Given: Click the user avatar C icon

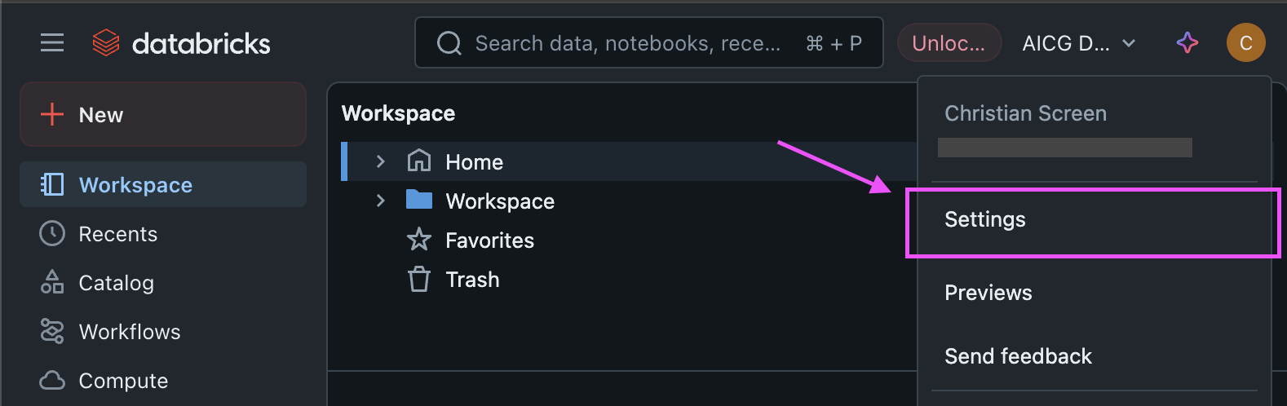Looking at the screenshot, I should [x=1245, y=42].
